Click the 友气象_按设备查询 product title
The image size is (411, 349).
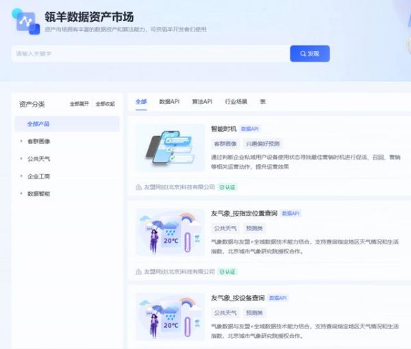[238, 298]
